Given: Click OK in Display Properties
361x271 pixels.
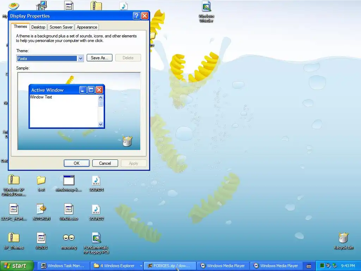Looking at the screenshot, I should pos(77,163).
